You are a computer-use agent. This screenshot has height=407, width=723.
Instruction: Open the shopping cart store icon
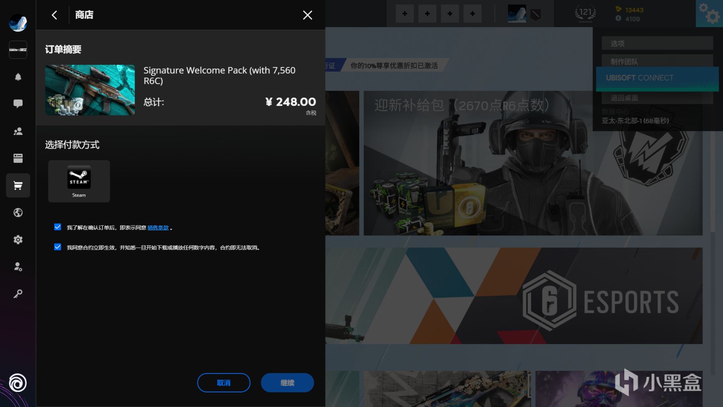(x=18, y=185)
